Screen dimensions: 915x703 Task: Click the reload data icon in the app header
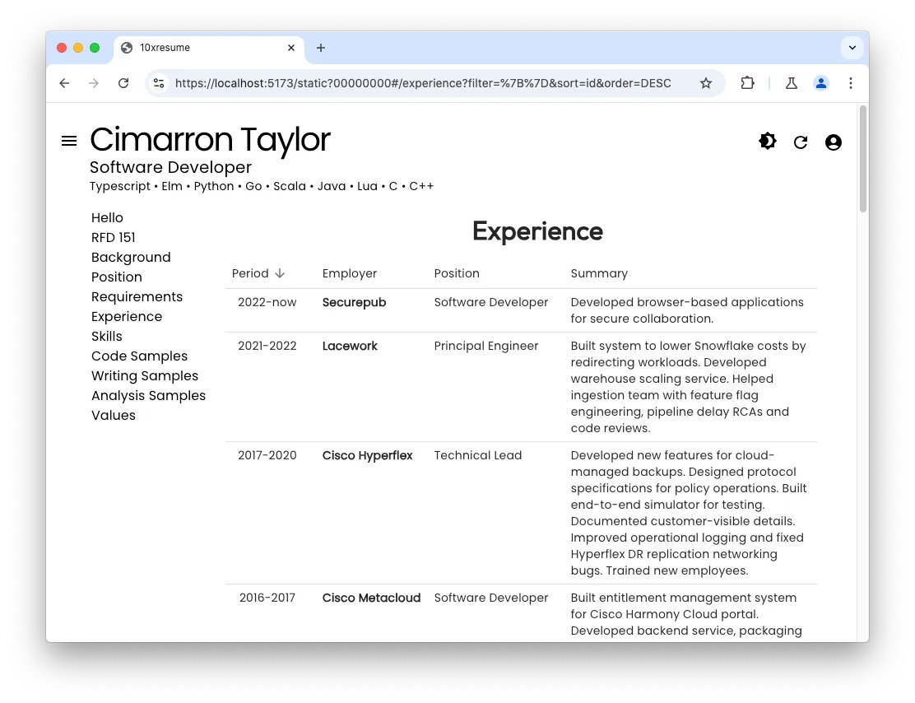(801, 142)
